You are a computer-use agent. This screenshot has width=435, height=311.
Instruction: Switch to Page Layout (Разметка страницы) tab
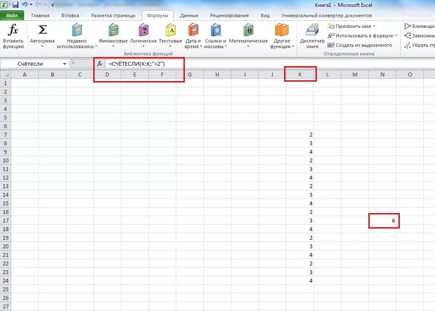113,15
